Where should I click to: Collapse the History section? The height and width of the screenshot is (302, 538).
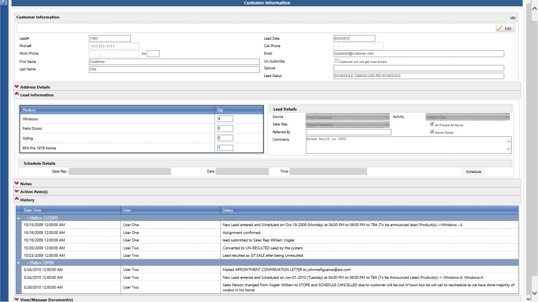coord(16,199)
